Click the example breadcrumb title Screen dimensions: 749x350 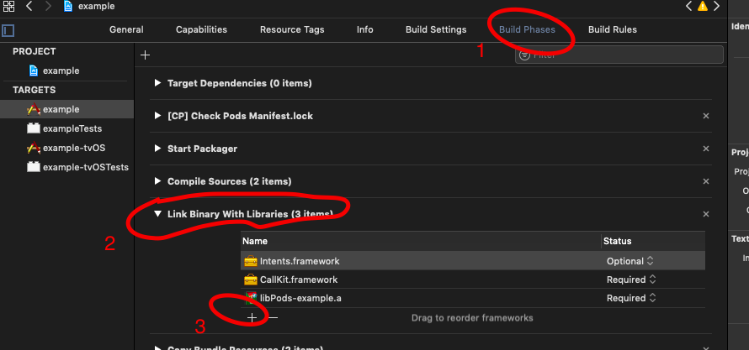pyautogui.click(x=97, y=6)
